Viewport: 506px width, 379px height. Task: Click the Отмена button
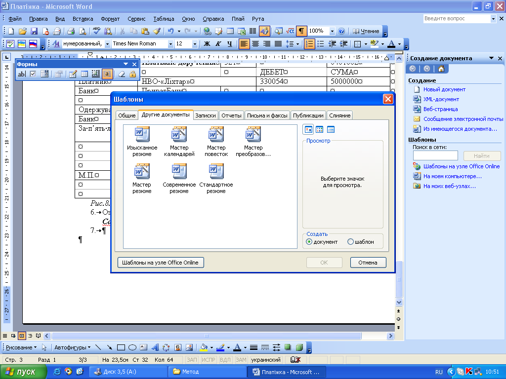[x=368, y=263]
